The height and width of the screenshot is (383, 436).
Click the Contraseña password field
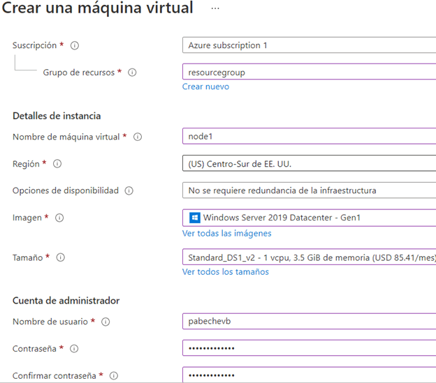[310, 347]
